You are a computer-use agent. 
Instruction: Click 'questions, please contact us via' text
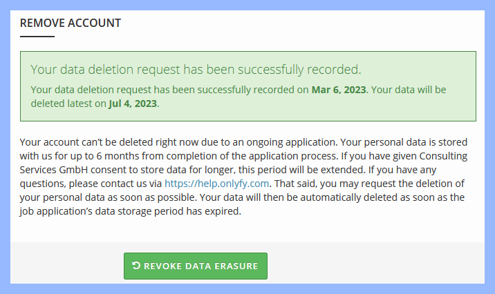(x=91, y=184)
